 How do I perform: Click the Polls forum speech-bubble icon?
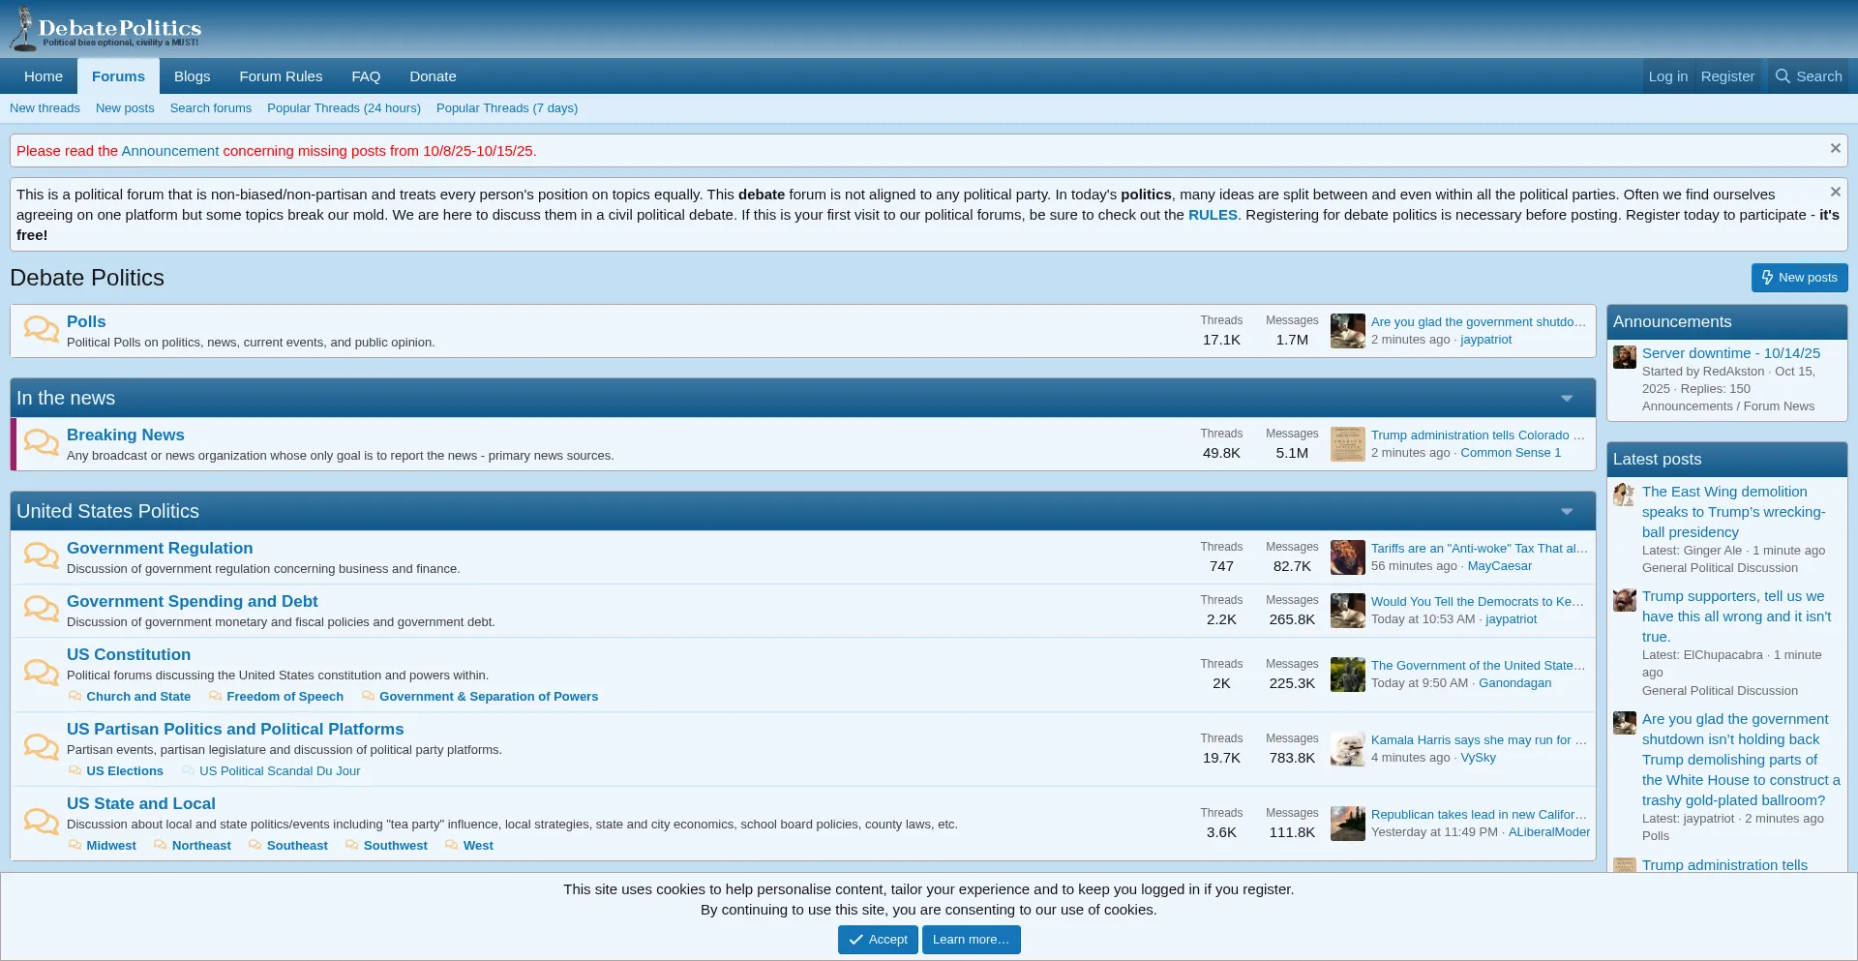(x=41, y=330)
